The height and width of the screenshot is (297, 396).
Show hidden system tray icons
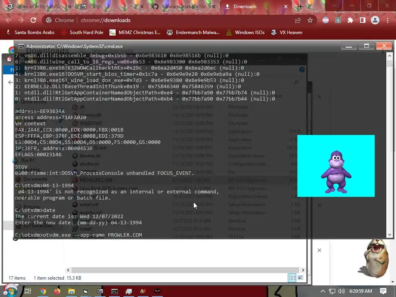(x=323, y=291)
